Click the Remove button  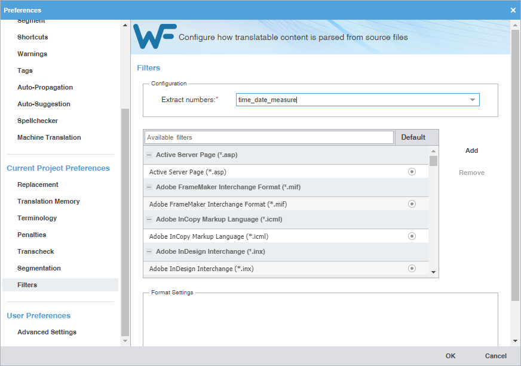tap(471, 172)
